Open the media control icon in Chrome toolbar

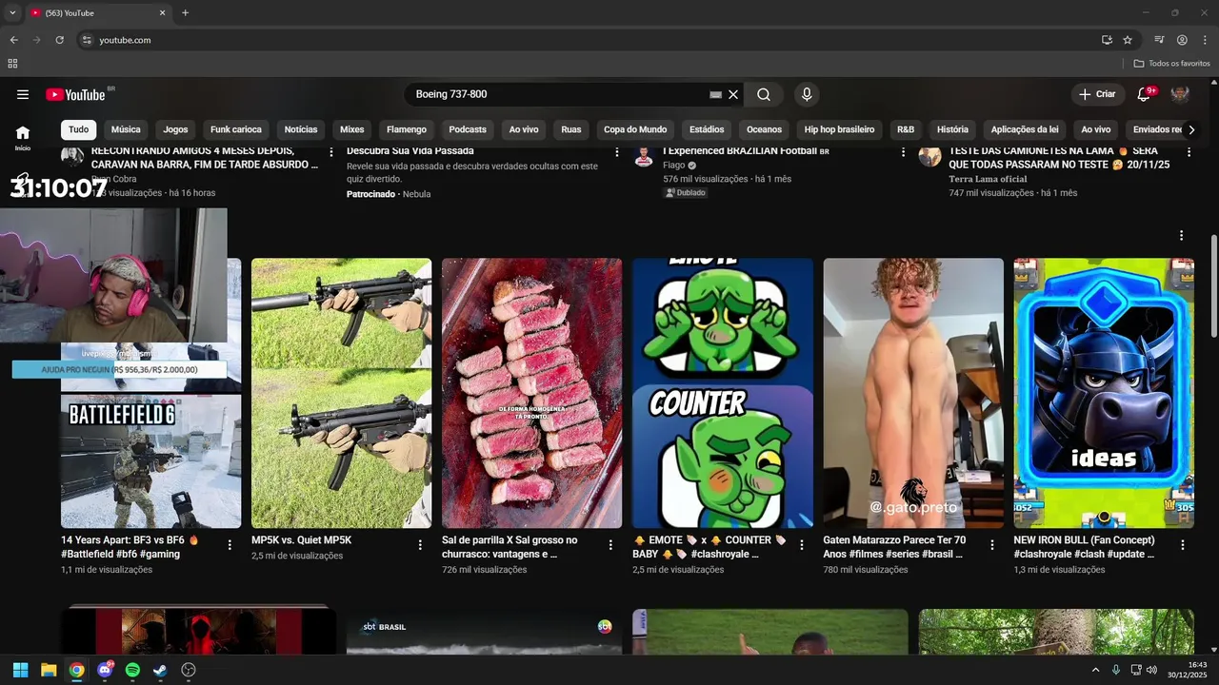coord(1159,40)
